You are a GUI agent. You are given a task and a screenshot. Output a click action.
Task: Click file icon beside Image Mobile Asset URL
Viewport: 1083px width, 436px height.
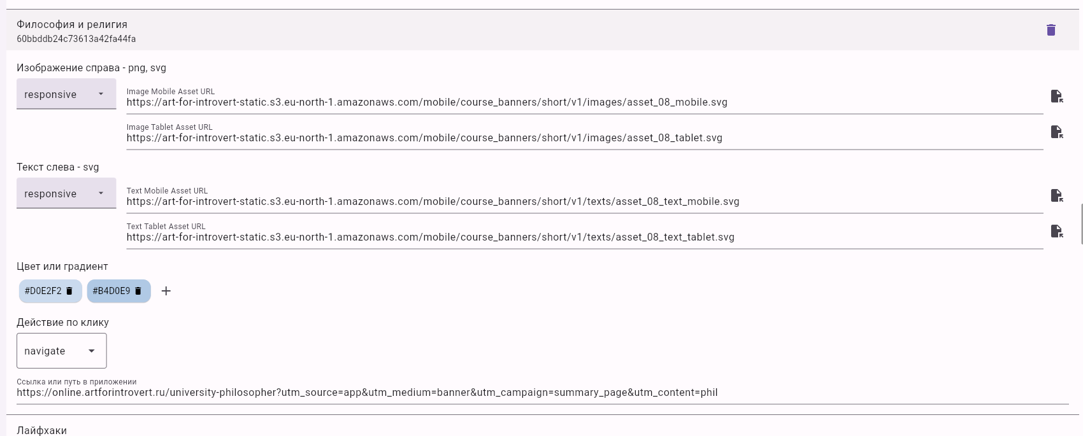[x=1056, y=96]
